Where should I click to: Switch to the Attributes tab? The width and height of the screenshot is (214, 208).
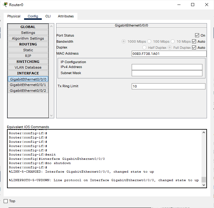[x=66, y=16]
